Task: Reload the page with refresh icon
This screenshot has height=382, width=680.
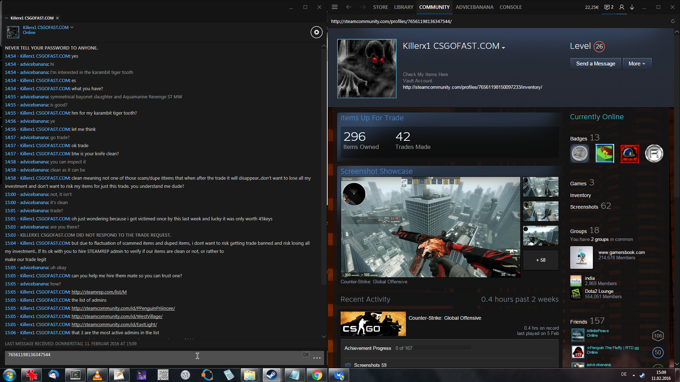Action: 673,21
